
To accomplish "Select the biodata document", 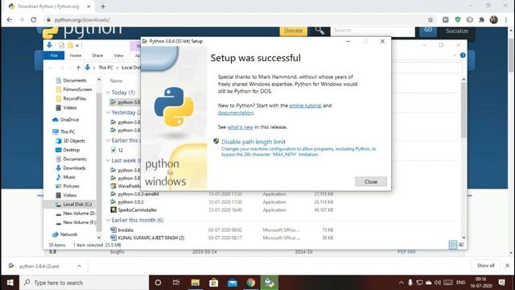I will tap(126, 230).
